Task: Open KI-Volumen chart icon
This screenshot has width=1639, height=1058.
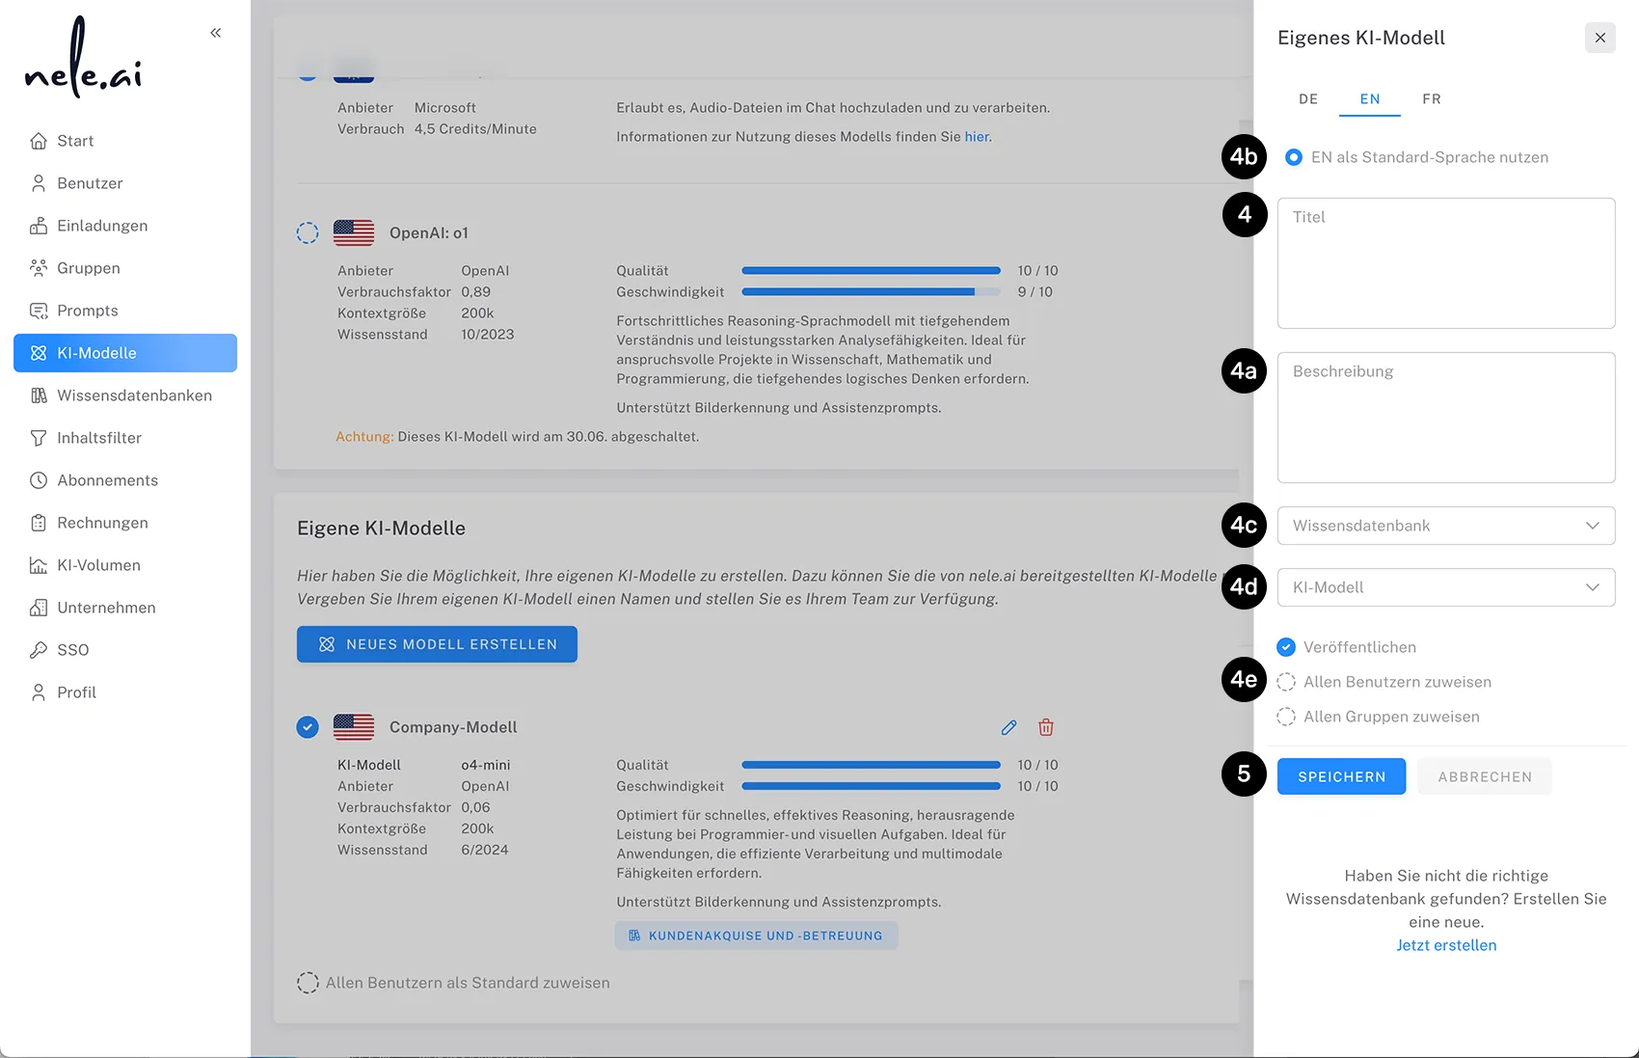Action: tap(39, 565)
